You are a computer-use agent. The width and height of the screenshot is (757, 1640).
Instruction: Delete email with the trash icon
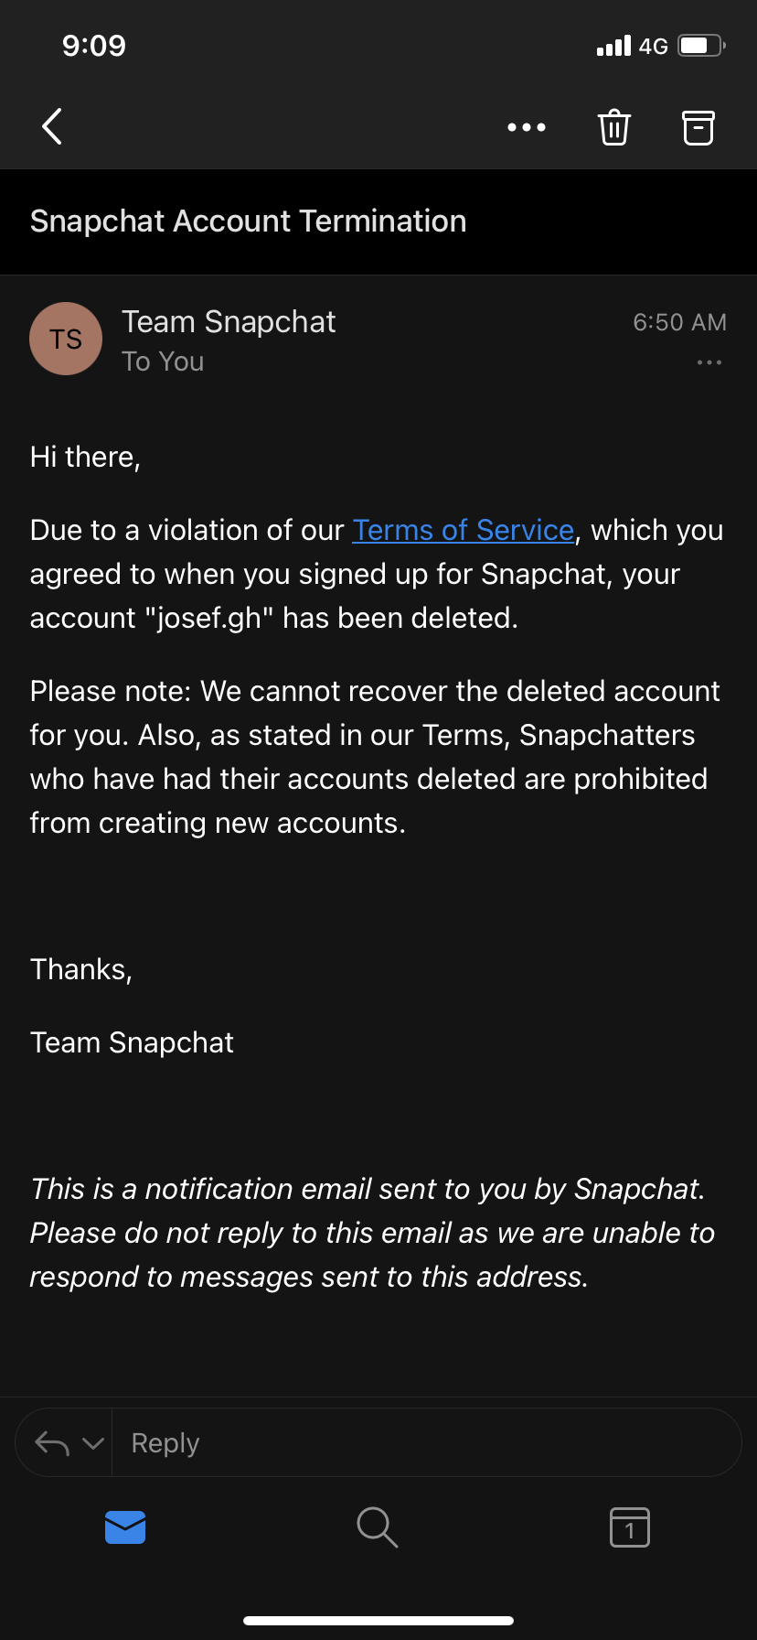(614, 127)
